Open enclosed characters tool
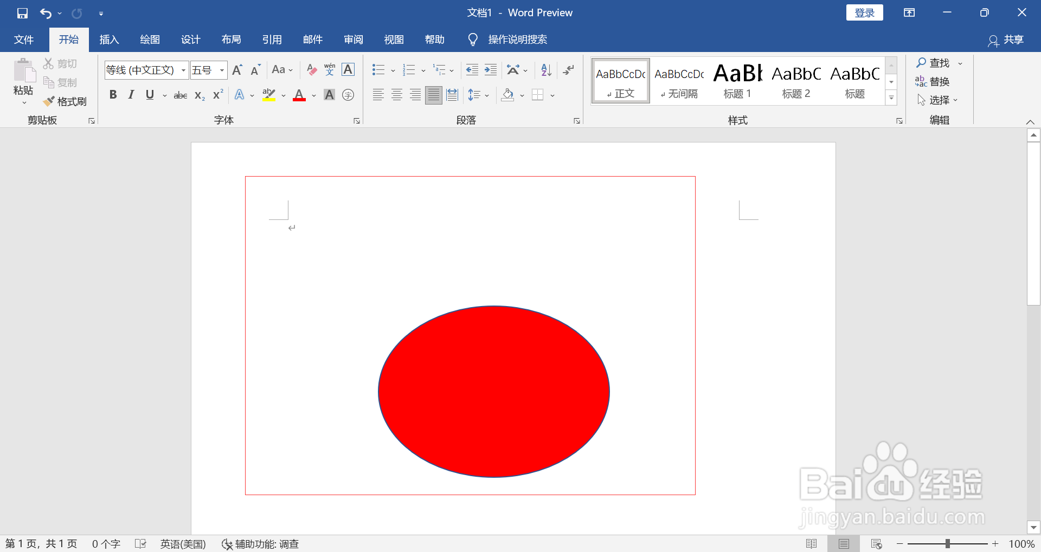 click(348, 95)
